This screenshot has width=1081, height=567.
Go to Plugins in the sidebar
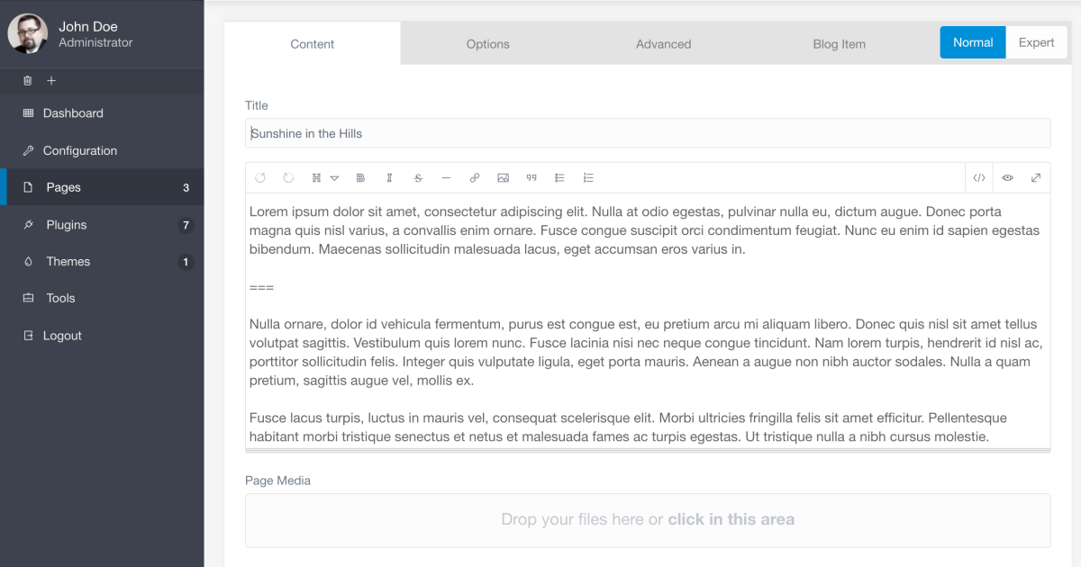[x=67, y=225]
